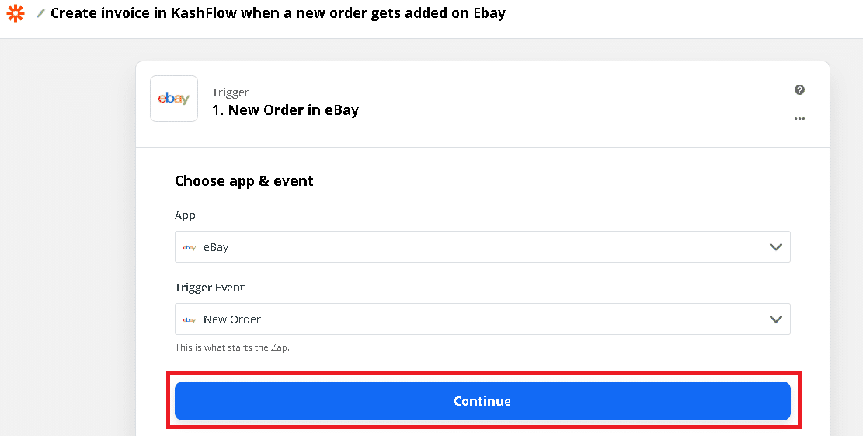Click the large eBay logo in Trigger header
This screenshot has width=863, height=436.
174,99
